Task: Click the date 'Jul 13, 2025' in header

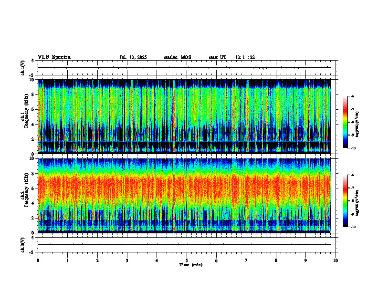Action: click(133, 57)
